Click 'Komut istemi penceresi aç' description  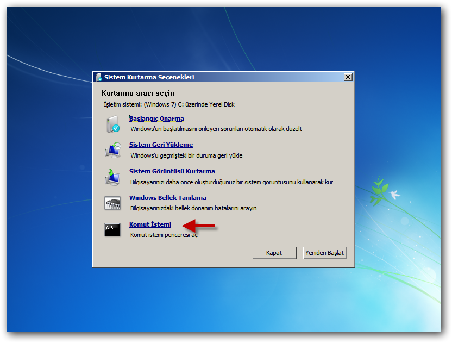click(164, 235)
